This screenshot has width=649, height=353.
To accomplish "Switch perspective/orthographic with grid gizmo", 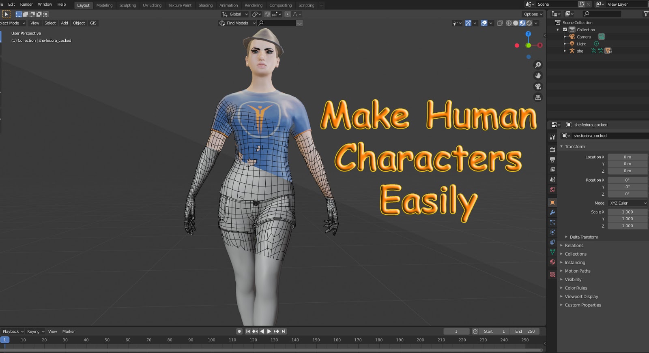I will point(538,97).
